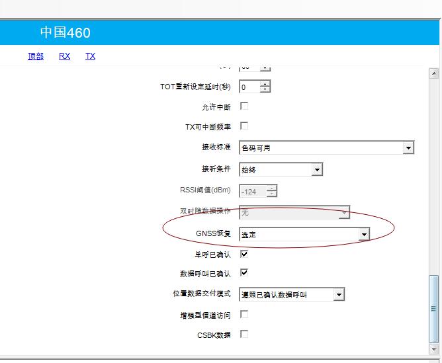
Task: Click the 顶部 link
Action: 36,56
